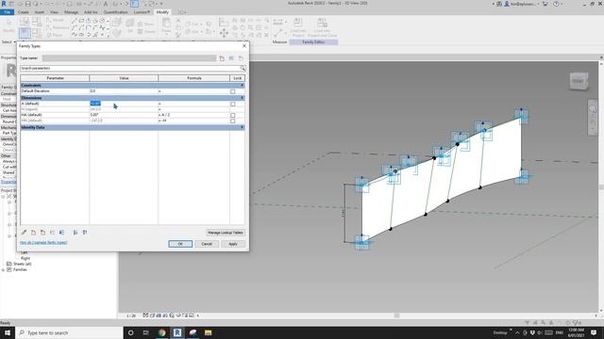This screenshot has width=604, height=339.
Task: Click the ViewCube in the 3D view
Action: coord(579,81)
